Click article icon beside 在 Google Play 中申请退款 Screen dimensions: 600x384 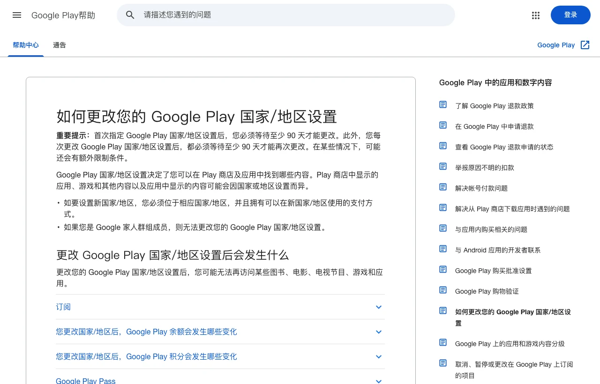point(443,125)
